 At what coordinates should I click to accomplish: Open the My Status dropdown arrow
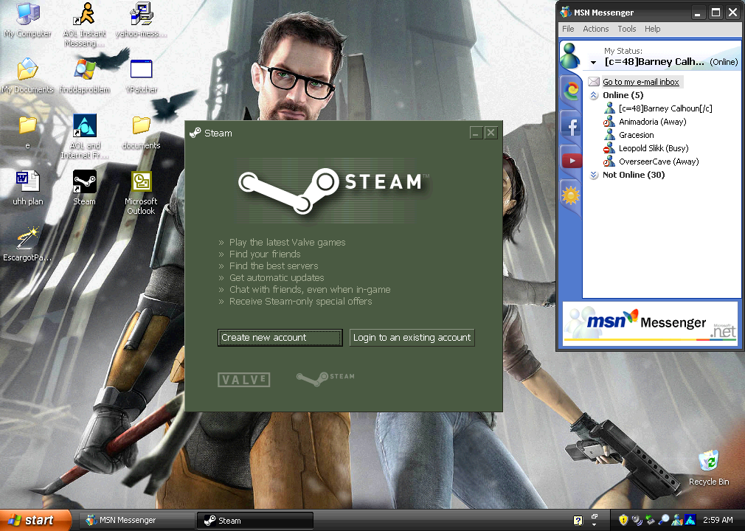click(x=593, y=63)
